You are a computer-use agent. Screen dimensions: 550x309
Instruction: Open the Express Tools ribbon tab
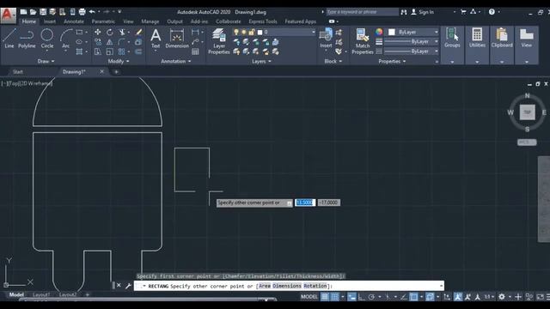point(263,21)
